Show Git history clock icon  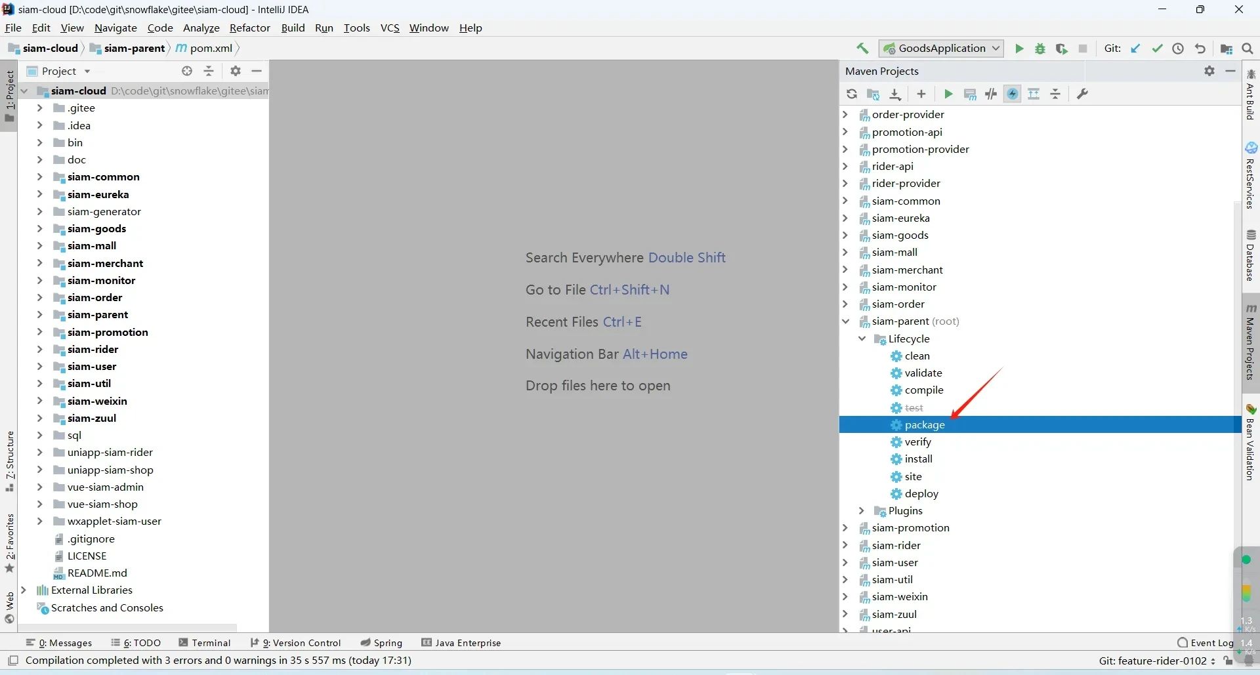click(1178, 49)
